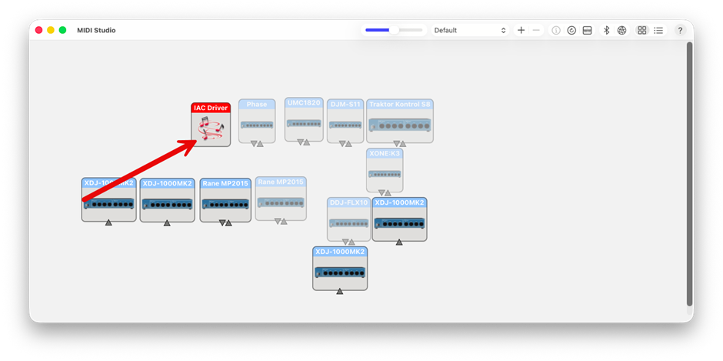Image resolution: width=723 pixels, height=361 pixels.
Task: Add a new device with plus button
Action: click(521, 30)
